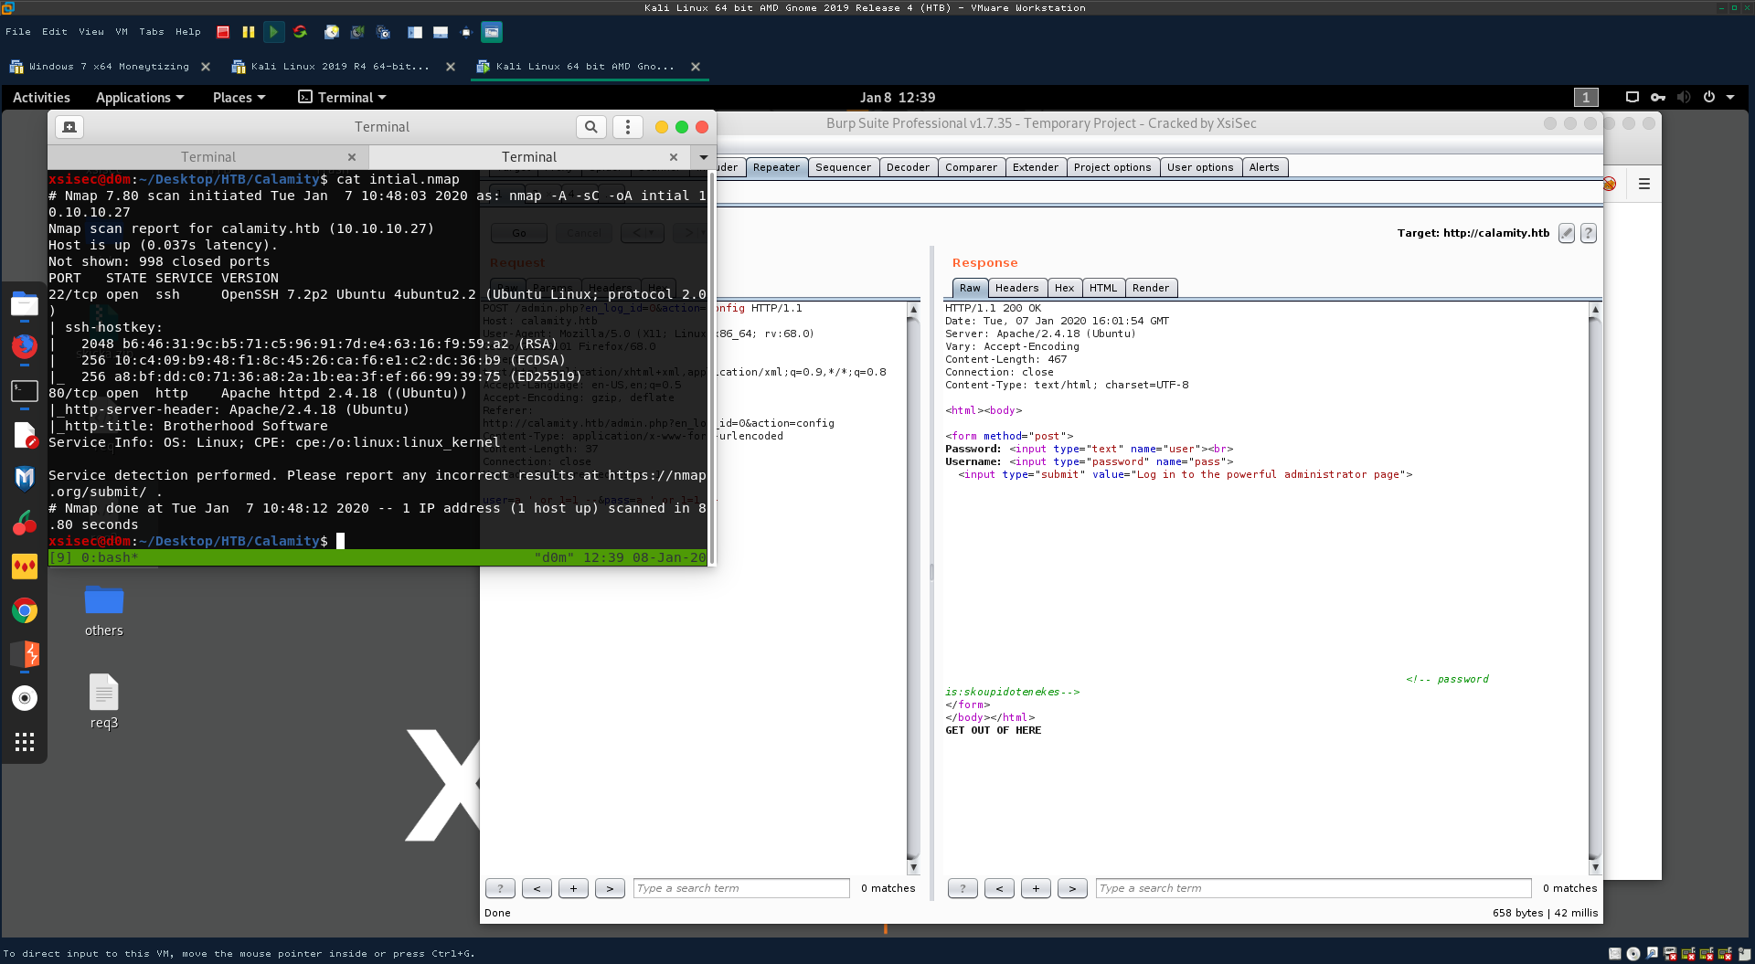Click the pencil icon to edit Burp target

pos(1567,233)
